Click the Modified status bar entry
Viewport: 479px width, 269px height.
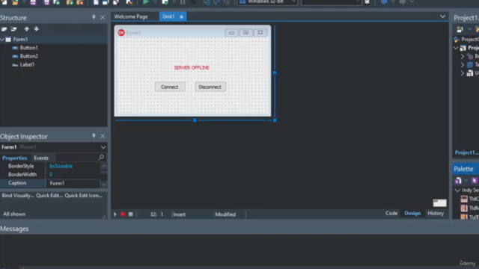point(225,214)
